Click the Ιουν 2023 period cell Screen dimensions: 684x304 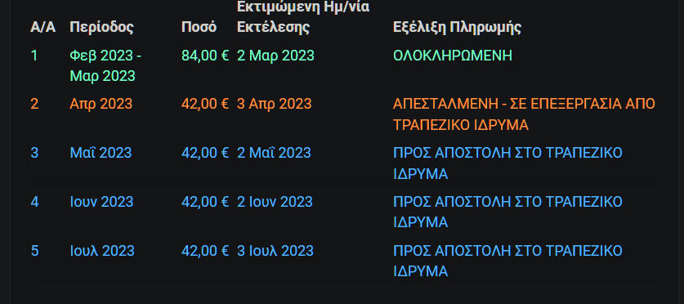coord(101,202)
